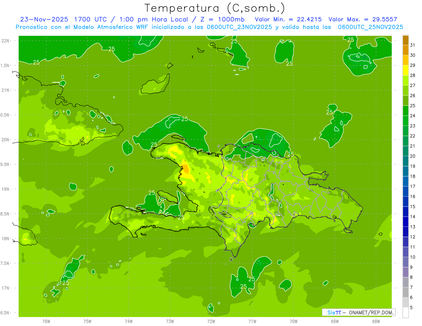
Task: Click the '17N' latitude label
Action: pos(5,288)
